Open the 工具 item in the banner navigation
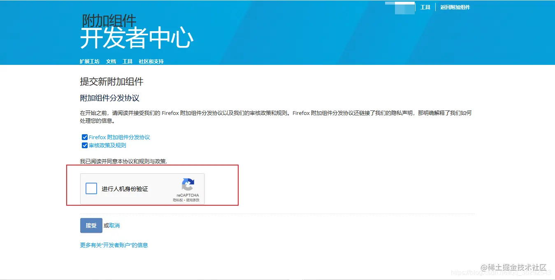555x280 pixels. click(128, 62)
